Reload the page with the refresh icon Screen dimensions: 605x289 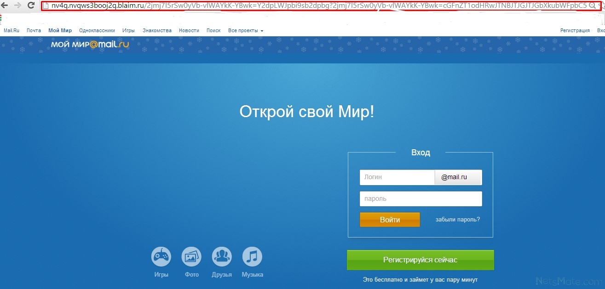point(31,6)
